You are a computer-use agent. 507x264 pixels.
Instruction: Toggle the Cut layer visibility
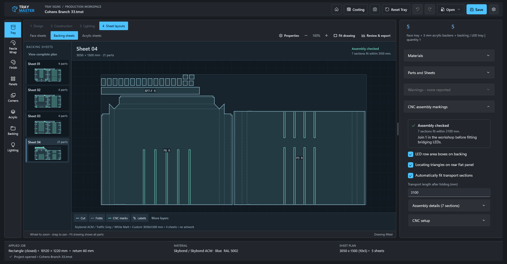(x=81, y=218)
